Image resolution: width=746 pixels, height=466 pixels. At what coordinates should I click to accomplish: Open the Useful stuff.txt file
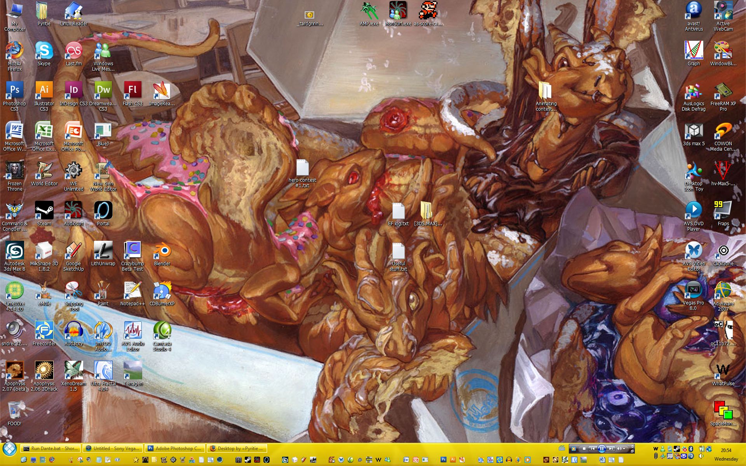tap(398, 257)
